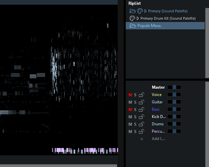Solo the Percu... layer
Screen dimensions: 209x167
tap(135, 132)
